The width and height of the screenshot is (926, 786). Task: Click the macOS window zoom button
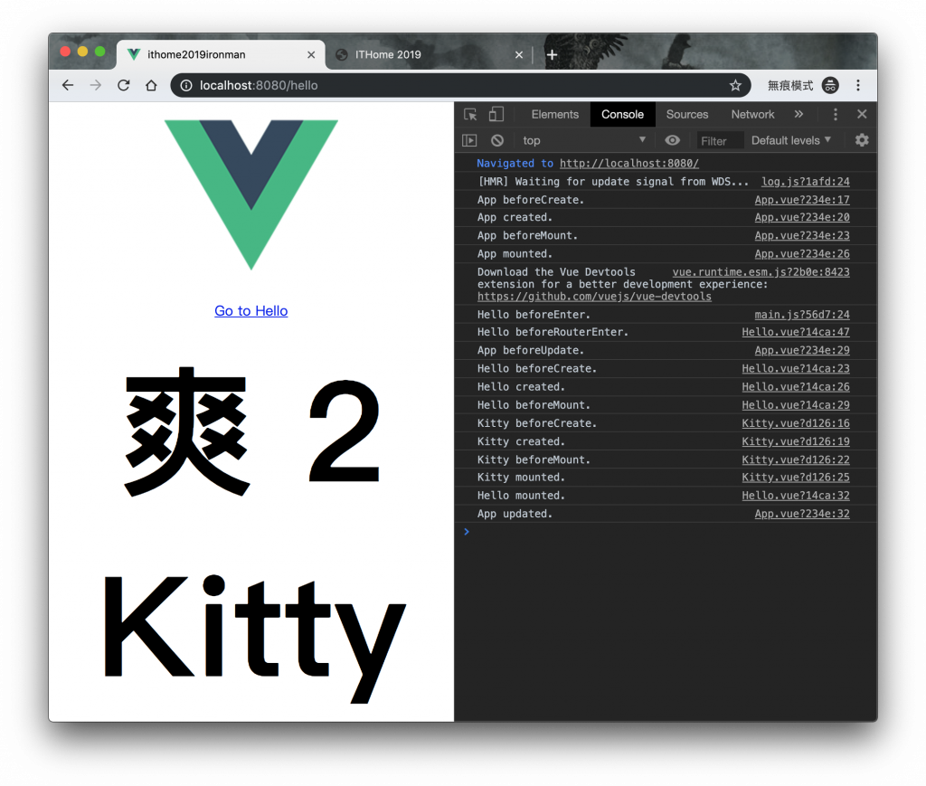click(99, 52)
